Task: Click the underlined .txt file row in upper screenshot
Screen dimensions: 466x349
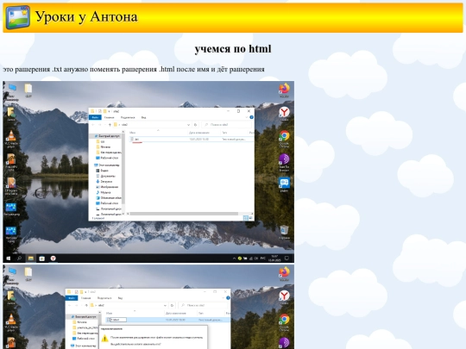Action: pyautogui.click(x=192, y=140)
